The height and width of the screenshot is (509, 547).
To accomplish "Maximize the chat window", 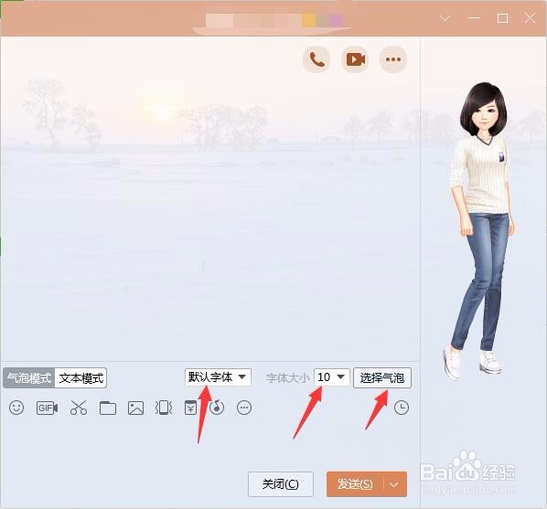I will (x=502, y=17).
